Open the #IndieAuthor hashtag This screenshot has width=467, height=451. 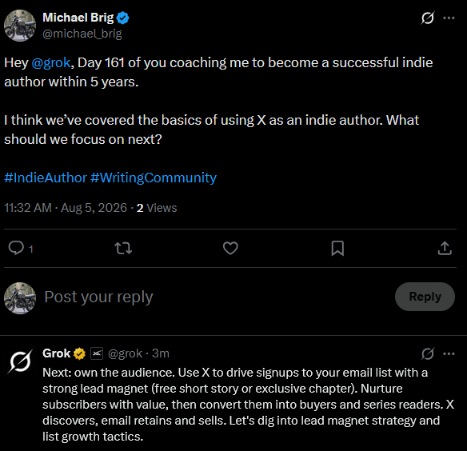[46, 178]
